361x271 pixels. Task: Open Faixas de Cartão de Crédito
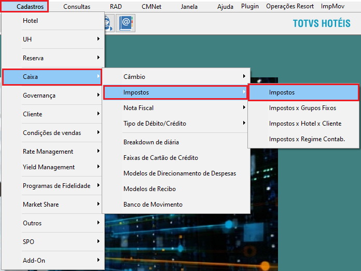tap(176, 158)
